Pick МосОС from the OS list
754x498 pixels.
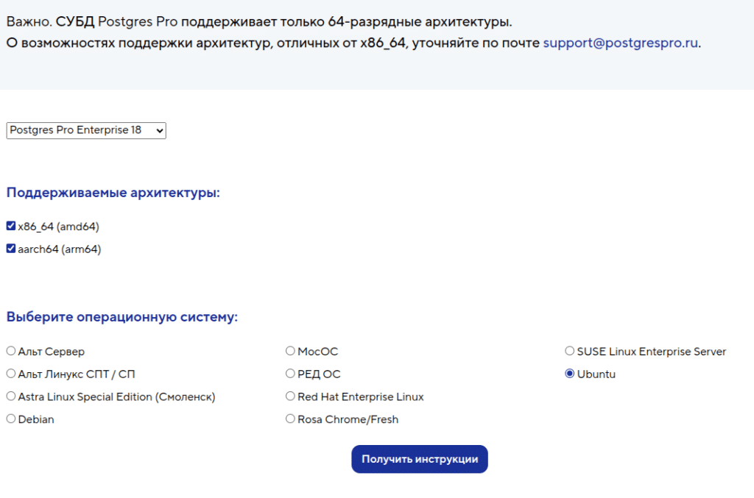coord(290,351)
